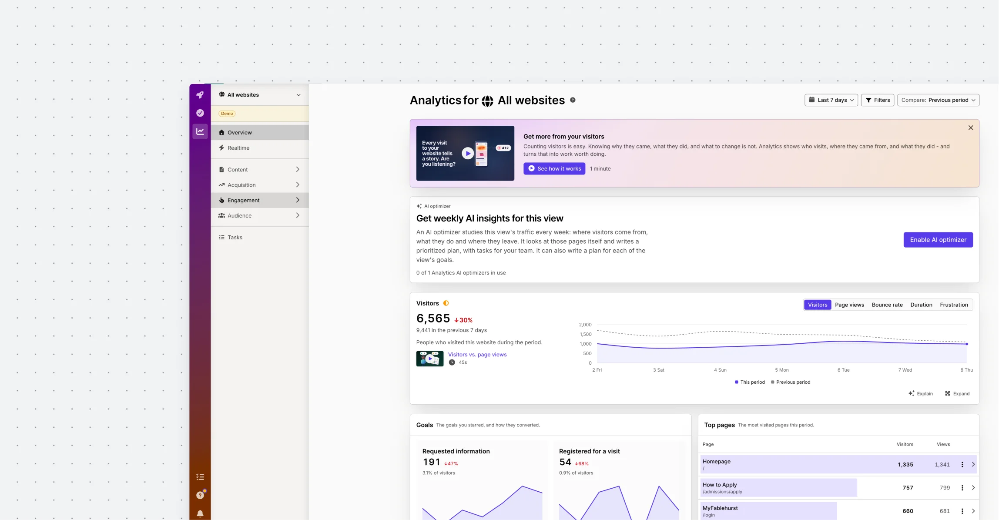Image resolution: width=999 pixels, height=520 pixels.
Task: Open the task list icon at sidebar bottom
Action: [200, 477]
